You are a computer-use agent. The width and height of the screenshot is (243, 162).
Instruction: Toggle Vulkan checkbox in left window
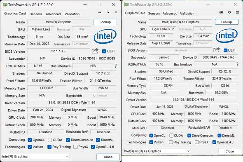tap(30, 147)
